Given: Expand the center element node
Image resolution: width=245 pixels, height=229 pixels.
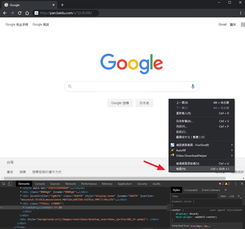Looking at the screenshot, I should pyautogui.click(x=24, y=208).
